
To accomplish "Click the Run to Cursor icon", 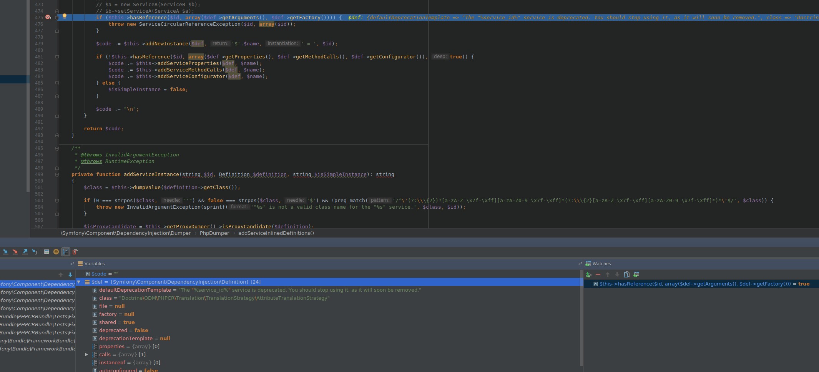I will (x=35, y=252).
